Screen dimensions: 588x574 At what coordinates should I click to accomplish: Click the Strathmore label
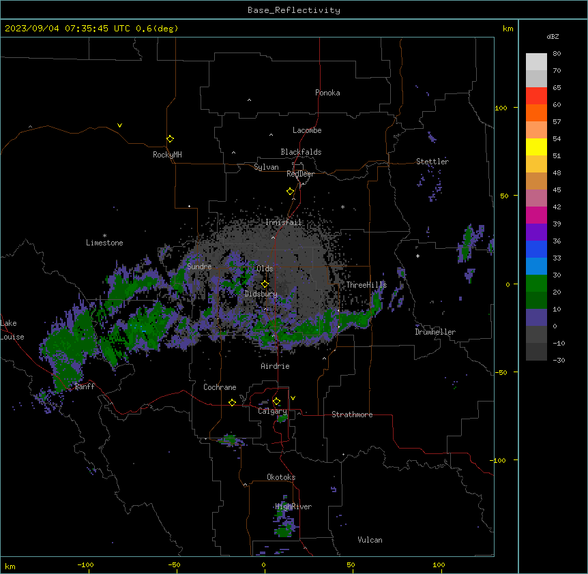pyautogui.click(x=352, y=414)
